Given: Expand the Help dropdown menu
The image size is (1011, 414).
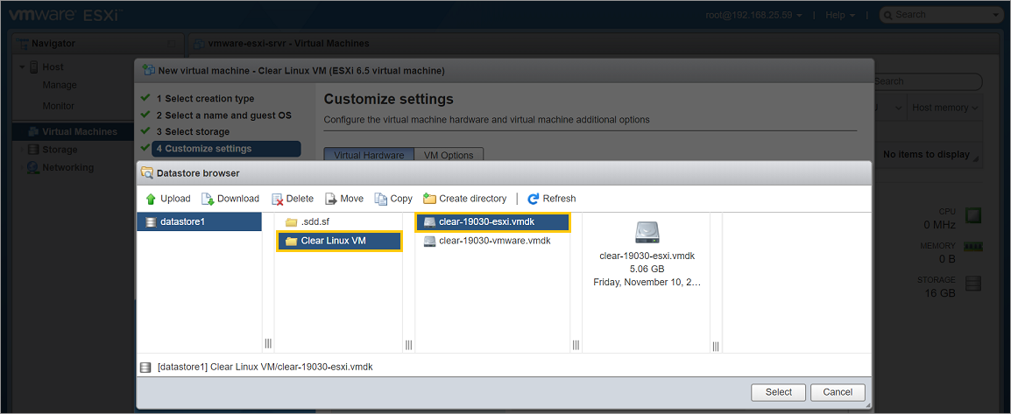Looking at the screenshot, I should point(839,15).
